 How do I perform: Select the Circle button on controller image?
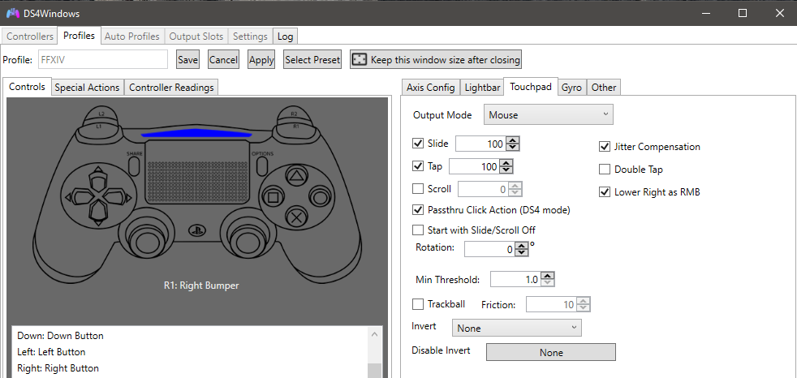click(x=319, y=196)
